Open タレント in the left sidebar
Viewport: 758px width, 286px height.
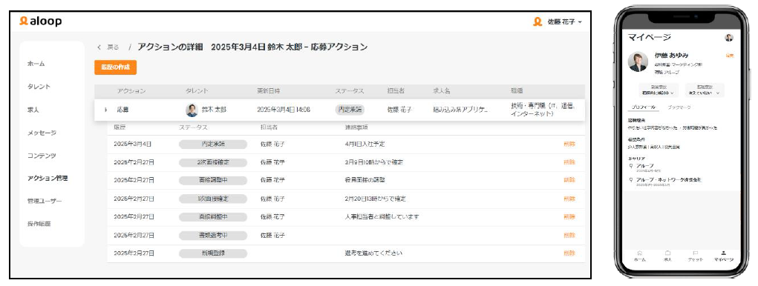click(39, 87)
